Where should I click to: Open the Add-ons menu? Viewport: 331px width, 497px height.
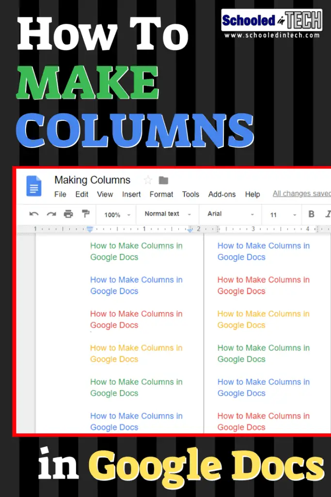[x=222, y=194]
